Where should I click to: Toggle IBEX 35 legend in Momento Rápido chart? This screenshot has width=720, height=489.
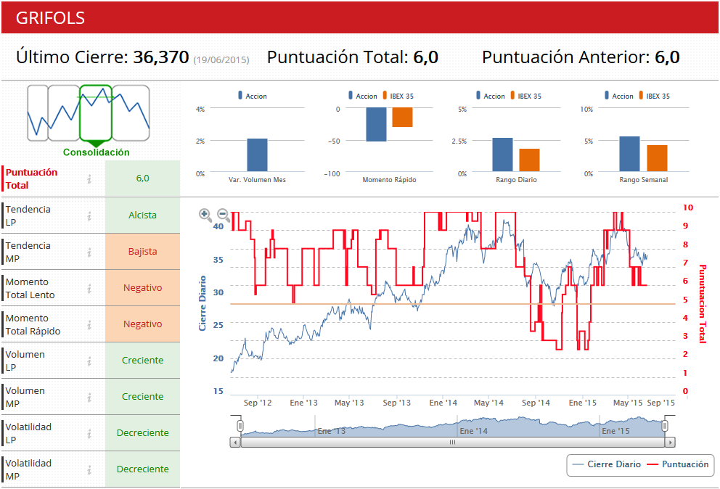coord(398,96)
